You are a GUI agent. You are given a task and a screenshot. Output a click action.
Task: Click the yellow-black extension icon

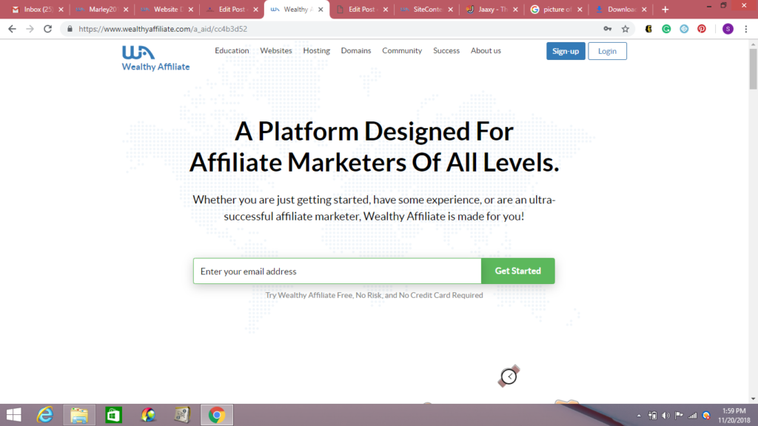pos(648,29)
